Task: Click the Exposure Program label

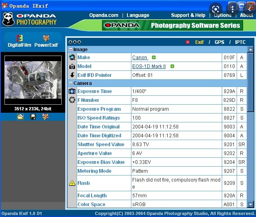Action: [99, 109]
